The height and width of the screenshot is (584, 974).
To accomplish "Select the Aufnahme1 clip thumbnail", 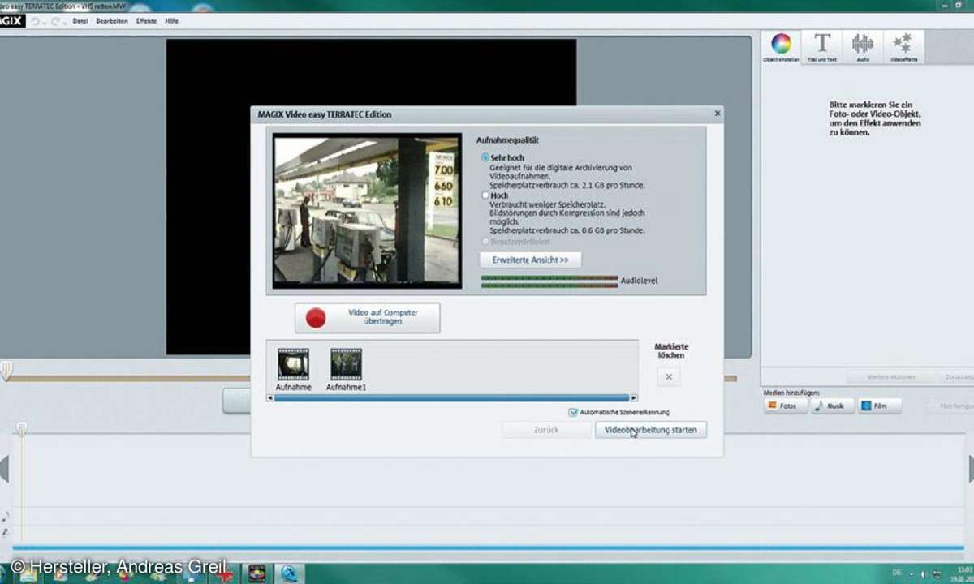I will (347, 364).
